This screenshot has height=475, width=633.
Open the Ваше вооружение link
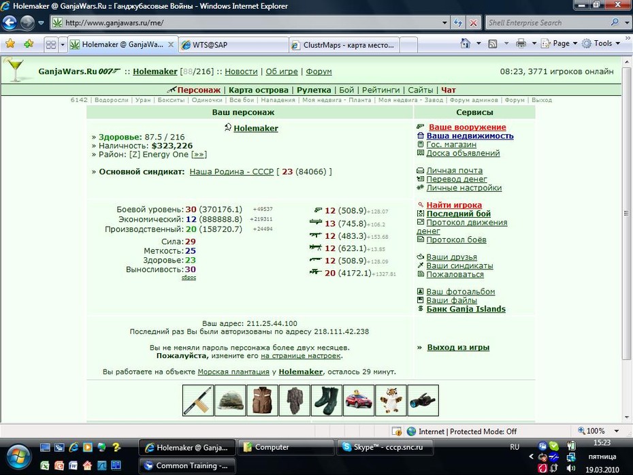pos(467,127)
